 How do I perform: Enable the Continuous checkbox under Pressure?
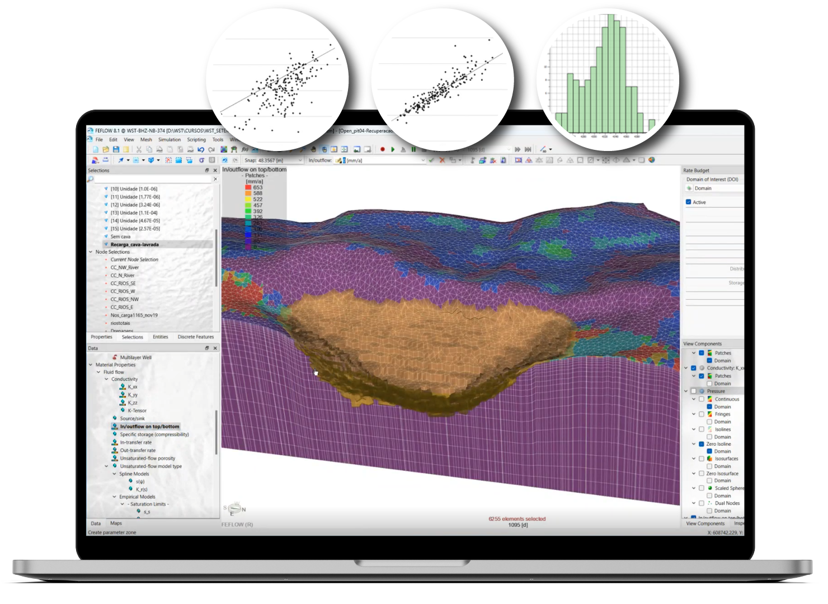coord(702,399)
